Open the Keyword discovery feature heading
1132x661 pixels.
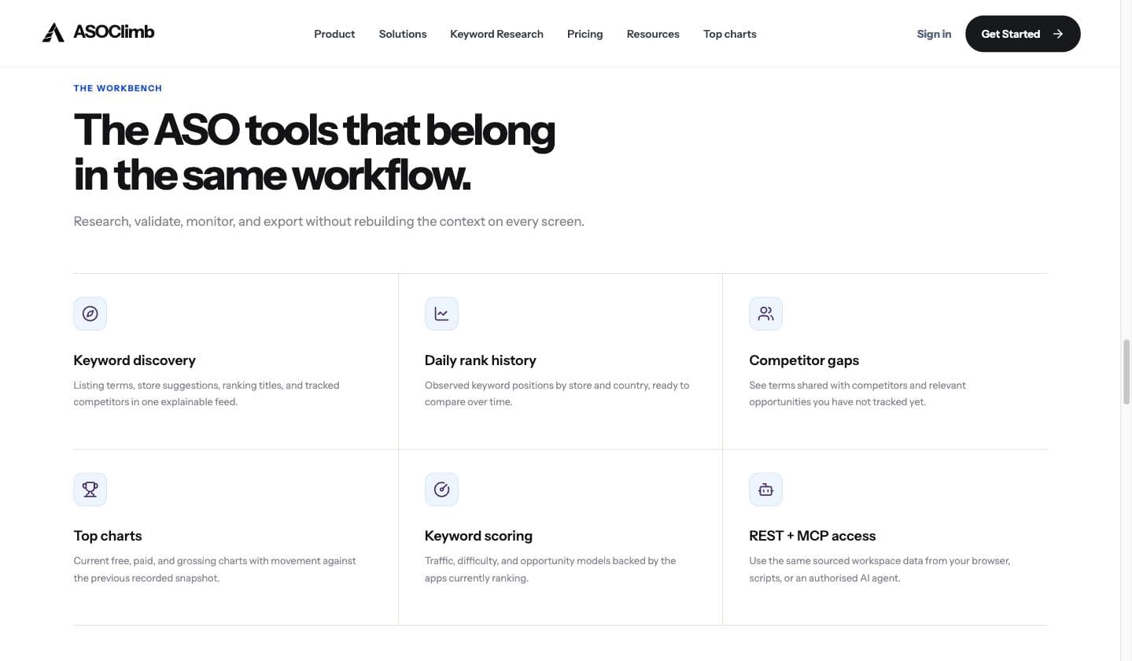[135, 360]
